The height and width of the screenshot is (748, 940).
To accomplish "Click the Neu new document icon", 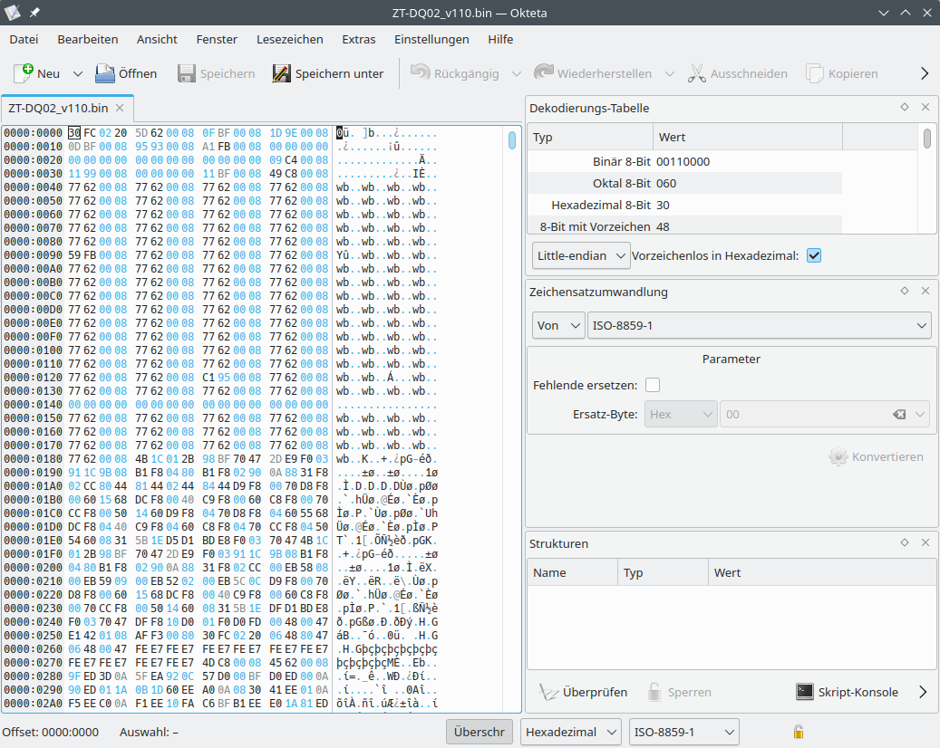I will pos(24,73).
